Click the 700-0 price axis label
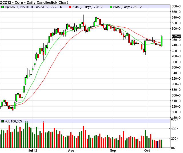The image size is (183, 153). [x=176, y=56]
